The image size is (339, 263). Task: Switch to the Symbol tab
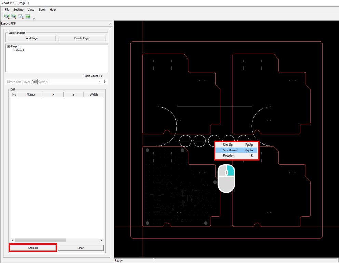[x=43, y=82]
